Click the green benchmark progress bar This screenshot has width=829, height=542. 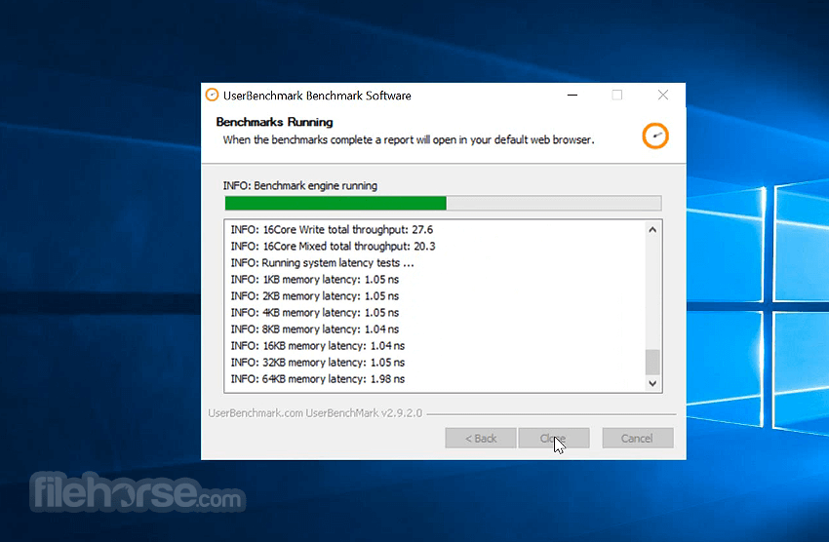click(443, 203)
